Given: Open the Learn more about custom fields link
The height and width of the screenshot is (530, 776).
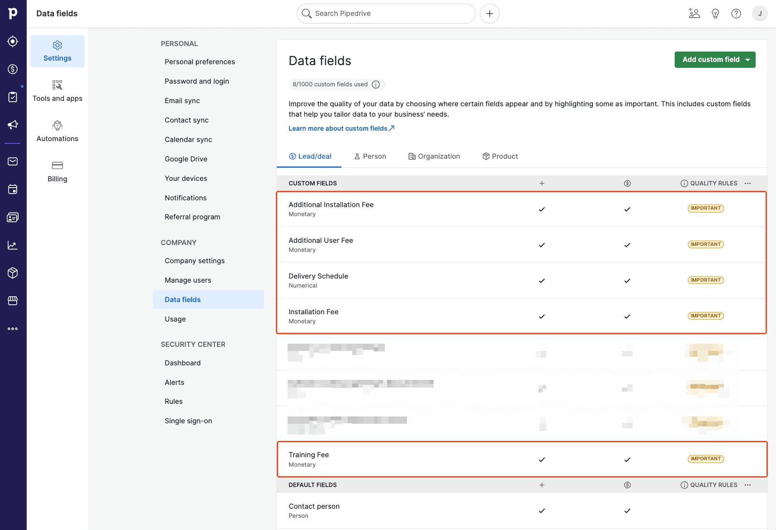Looking at the screenshot, I should (x=338, y=128).
